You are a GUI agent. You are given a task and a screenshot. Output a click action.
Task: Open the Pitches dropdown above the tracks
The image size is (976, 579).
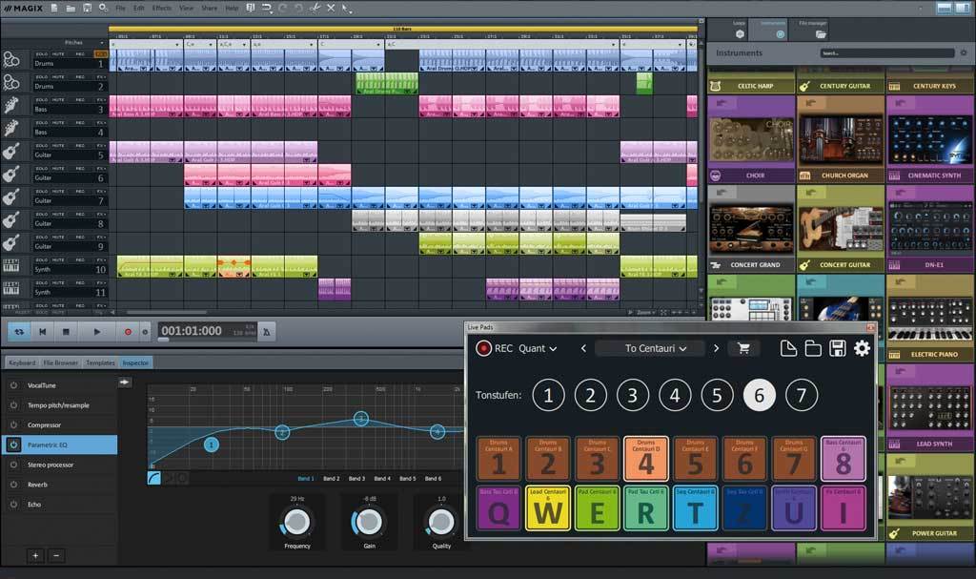click(x=78, y=43)
